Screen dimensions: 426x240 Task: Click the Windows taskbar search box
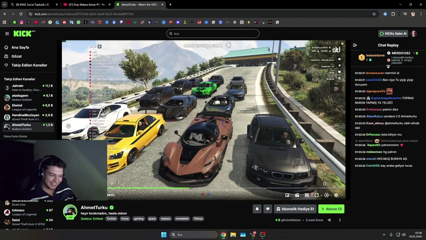[x=194, y=235]
